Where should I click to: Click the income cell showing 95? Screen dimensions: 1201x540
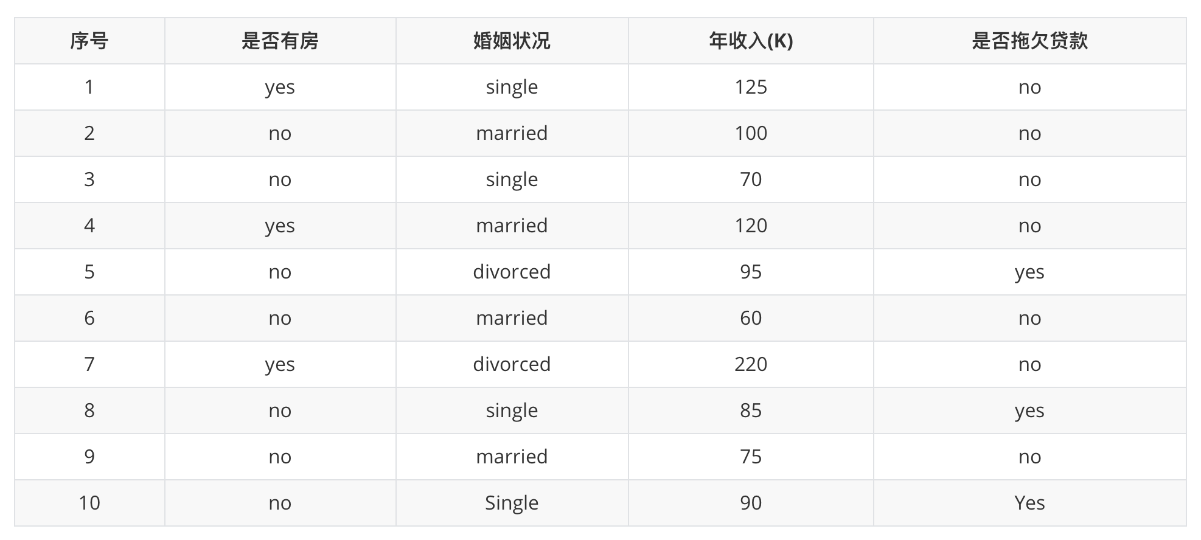pyautogui.click(x=751, y=272)
